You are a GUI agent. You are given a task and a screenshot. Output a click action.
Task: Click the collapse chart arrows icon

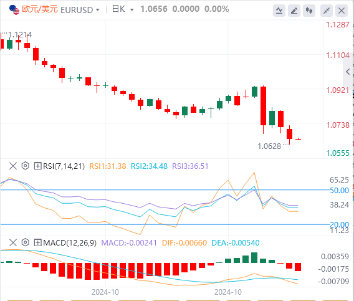click(327, 11)
